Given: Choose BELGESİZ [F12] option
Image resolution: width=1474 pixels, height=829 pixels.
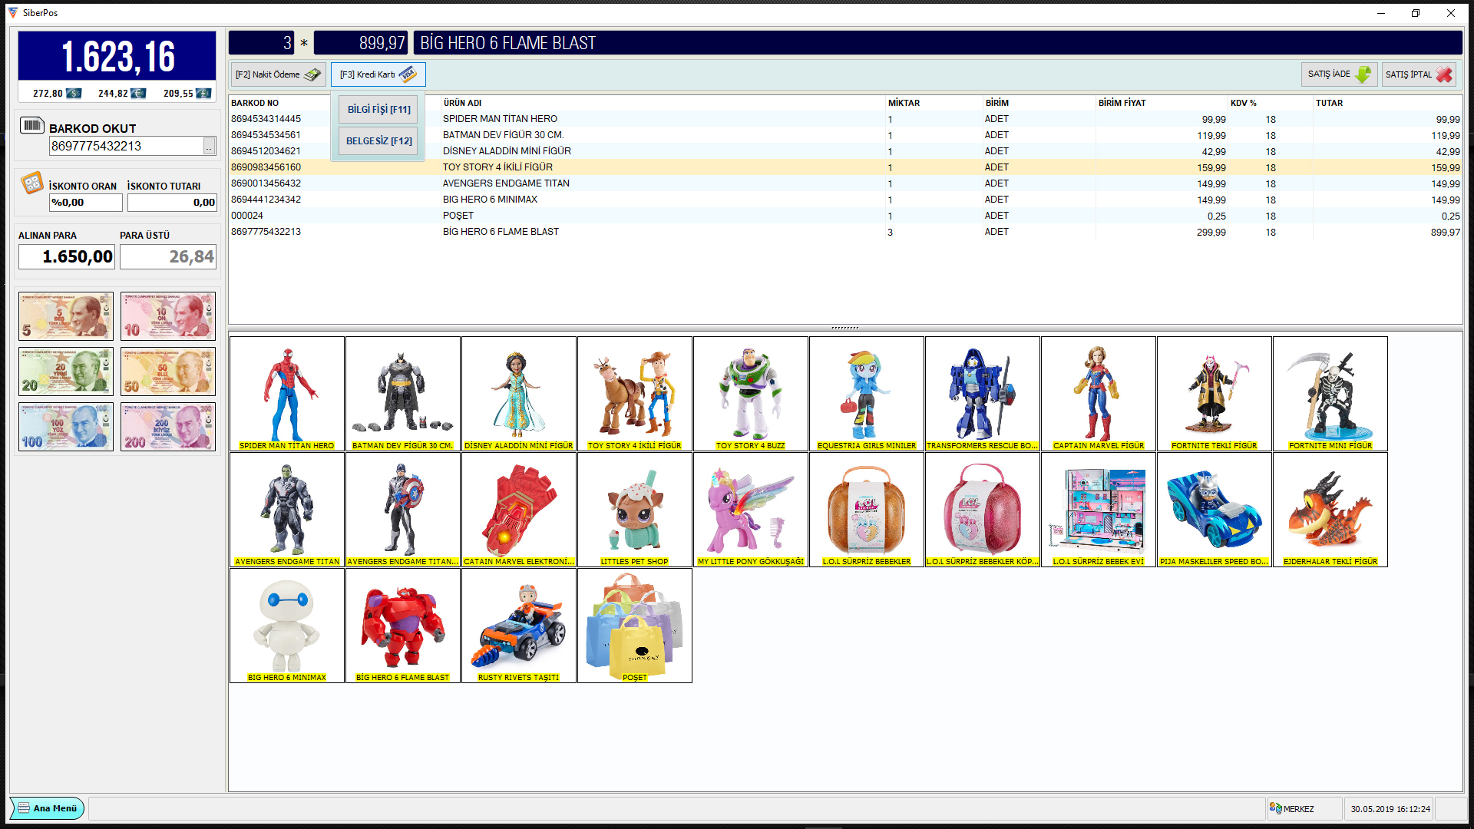Looking at the screenshot, I should (x=378, y=140).
